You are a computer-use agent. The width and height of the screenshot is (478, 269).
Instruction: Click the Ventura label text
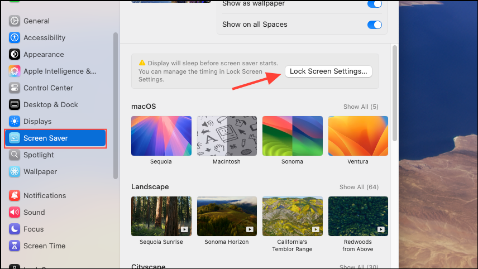358,161
